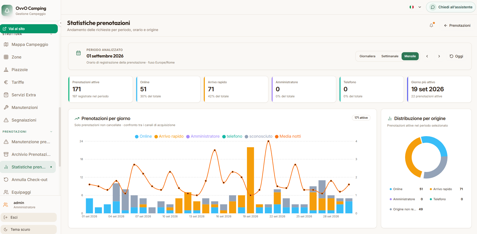Go to the next period
Viewport: 477px width, 234px height.
pyautogui.click(x=439, y=56)
